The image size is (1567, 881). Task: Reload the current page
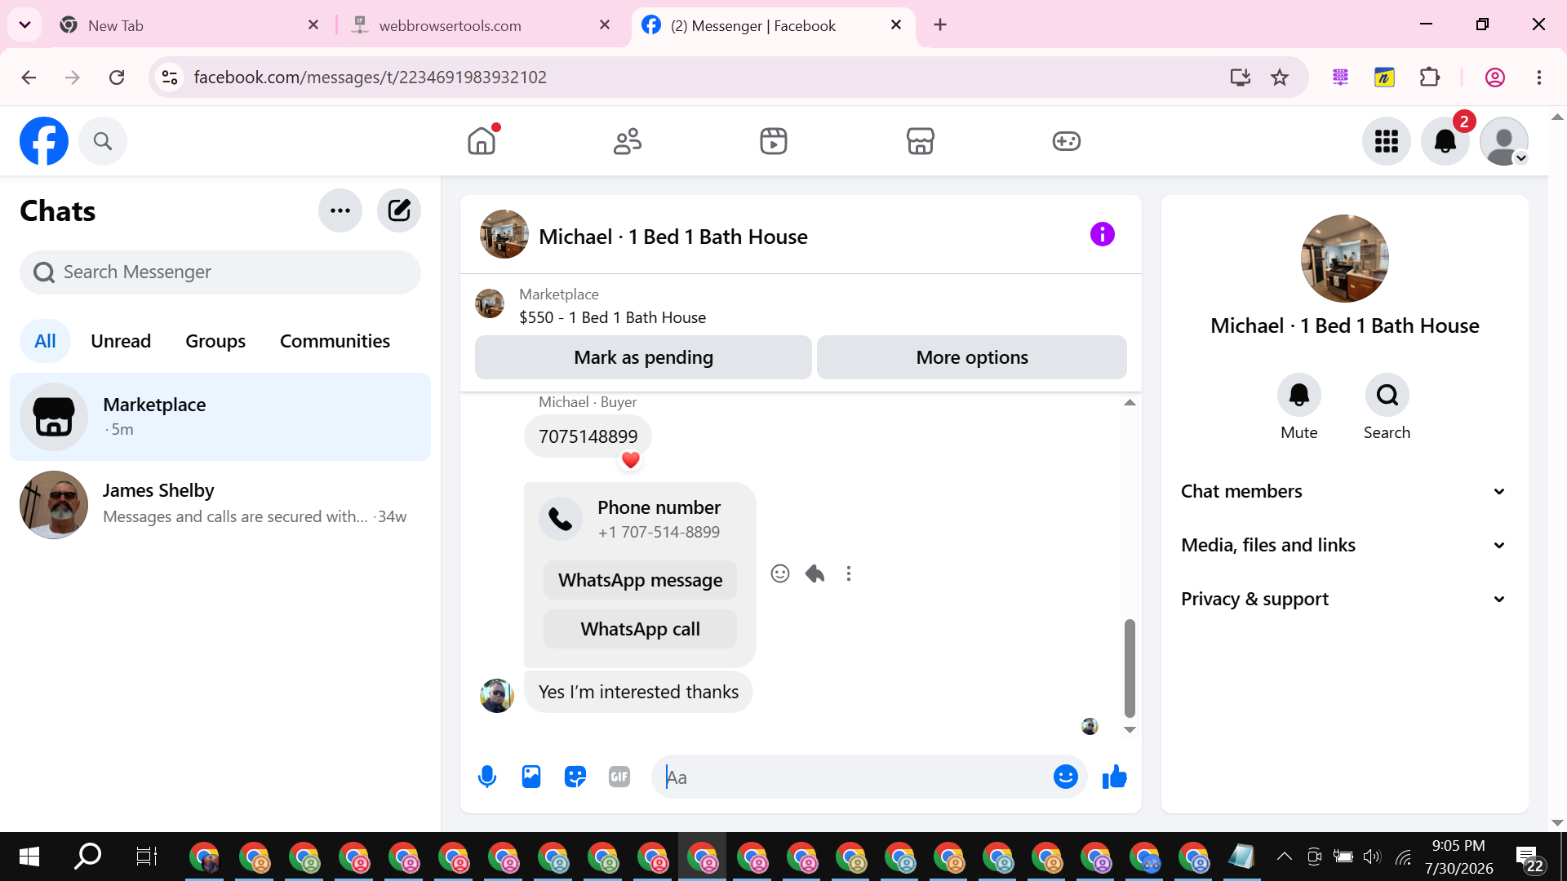tap(117, 77)
